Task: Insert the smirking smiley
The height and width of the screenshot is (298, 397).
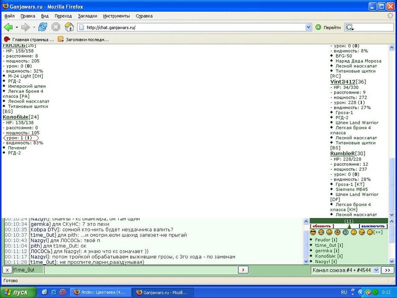Action: pos(362,232)
